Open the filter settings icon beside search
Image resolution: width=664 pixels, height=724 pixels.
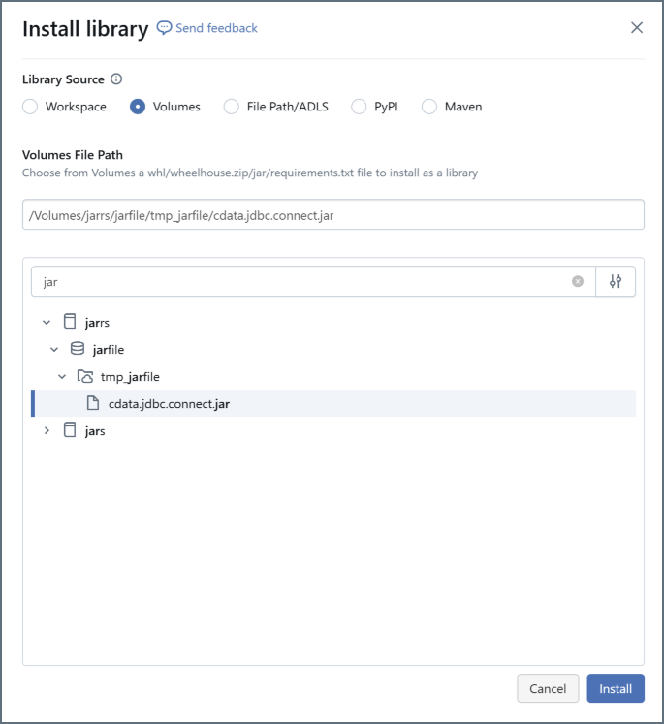click(x=616, y=281)
